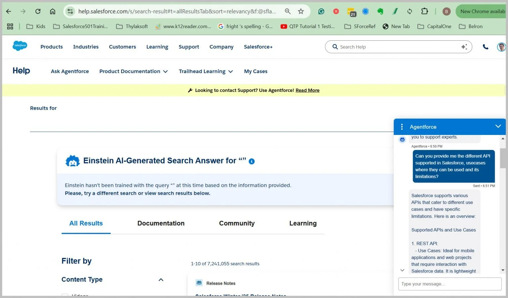This screenshot has height=298, width=508.
Task: Switch to the Documentation tab
Action: pyautogui.click(x=161, y=223)
